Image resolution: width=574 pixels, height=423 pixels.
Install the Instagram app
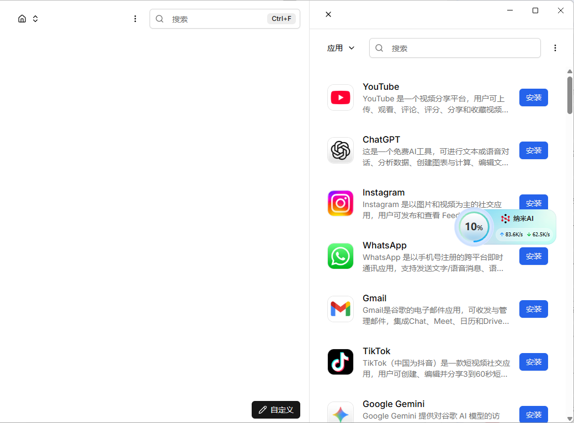tap(533, 202)
